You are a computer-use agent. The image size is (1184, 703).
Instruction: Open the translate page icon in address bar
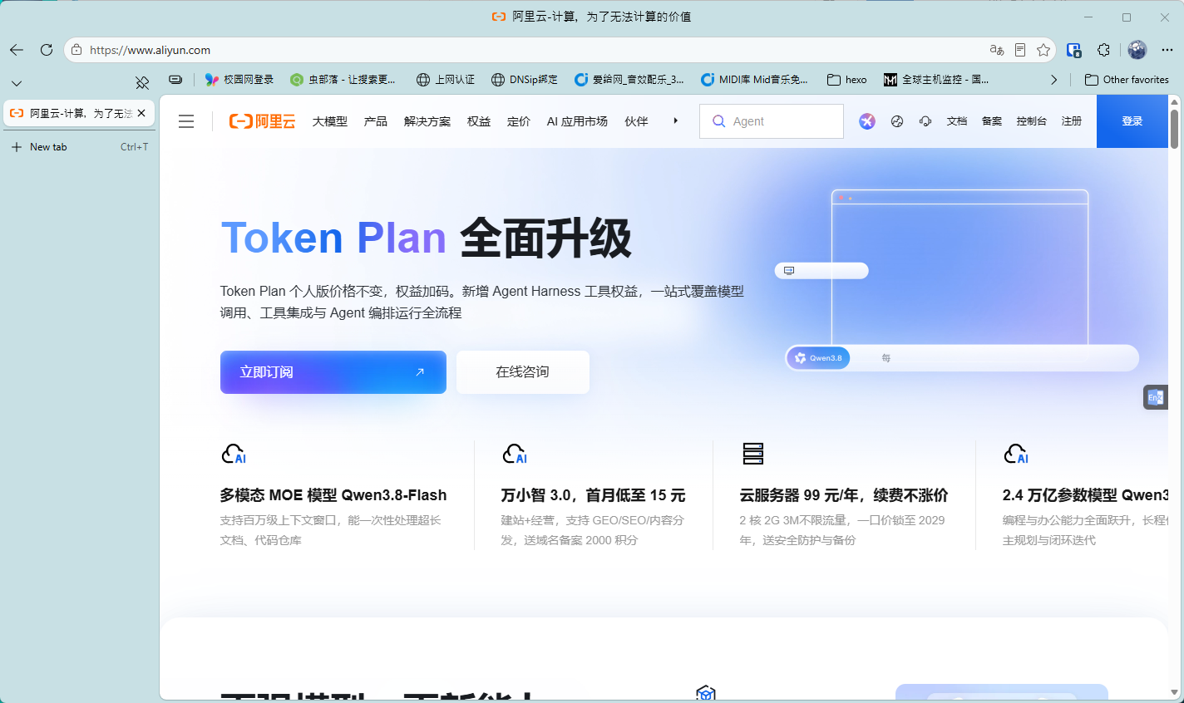(997, 50)
